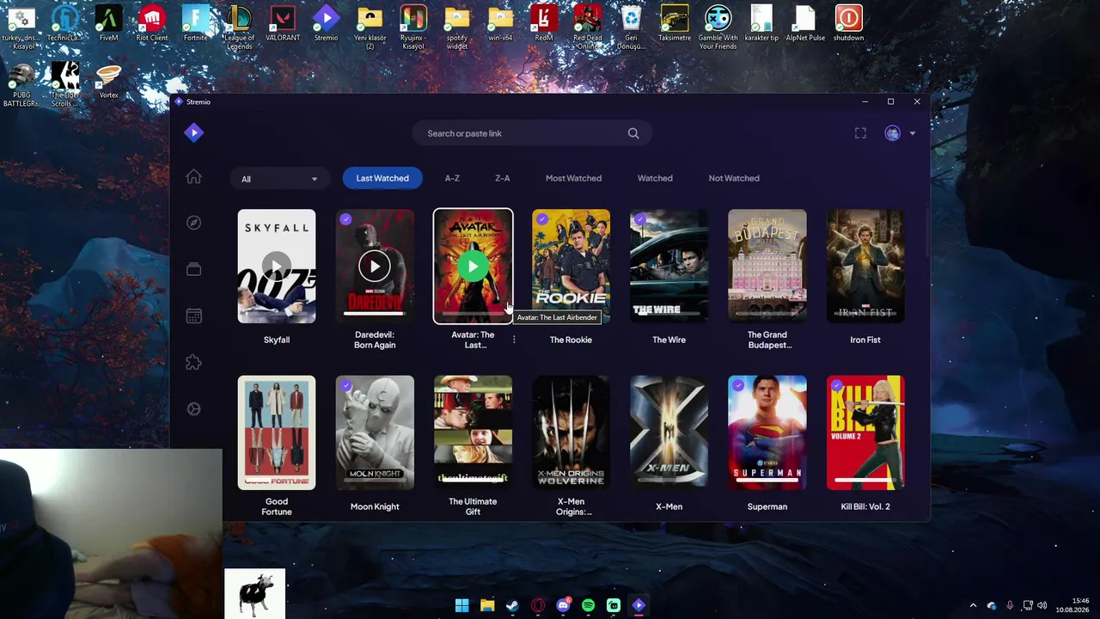Click the search magnifier icon
1100x619 pixels.
pos(633,133)
